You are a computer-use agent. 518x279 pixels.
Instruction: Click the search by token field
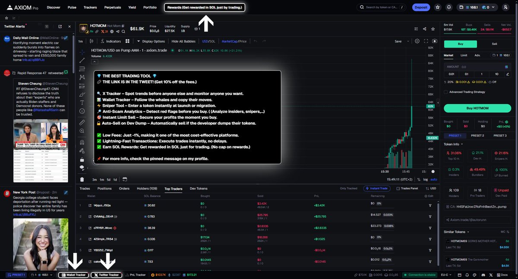[382, 7]
